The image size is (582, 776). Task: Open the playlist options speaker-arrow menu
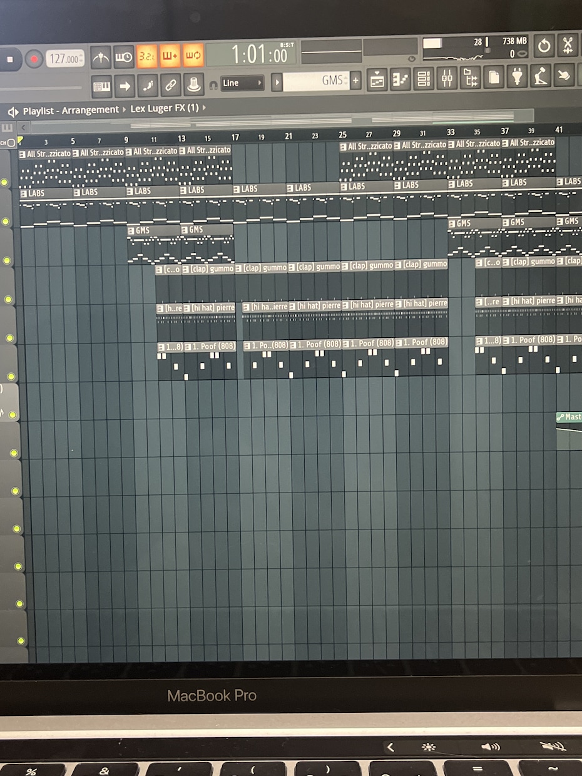coord(13,111)
